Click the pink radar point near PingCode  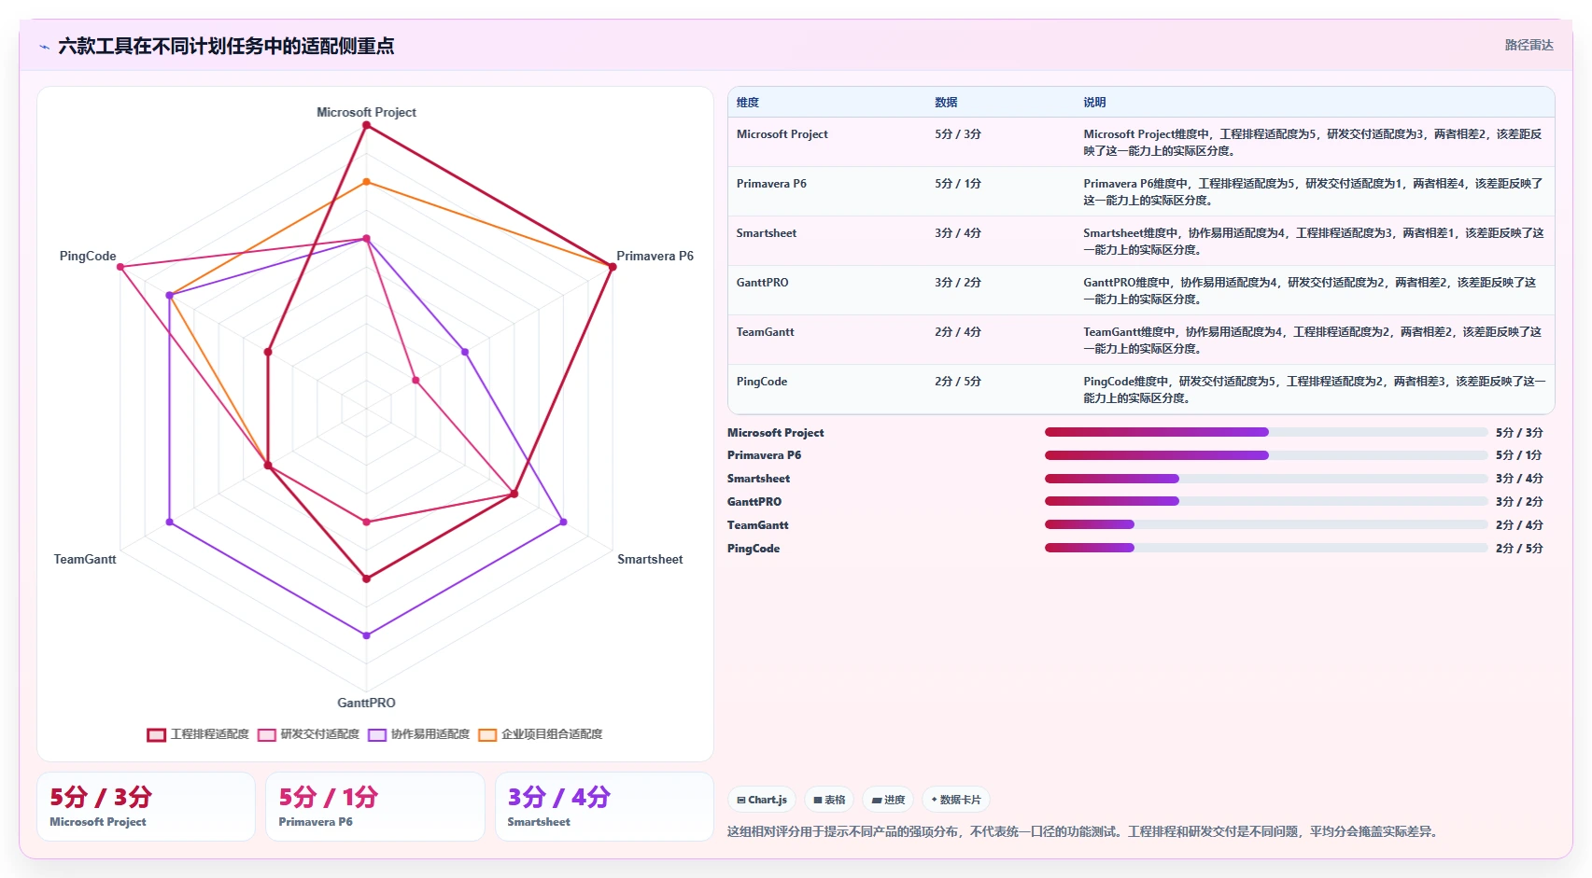(120, 267)
